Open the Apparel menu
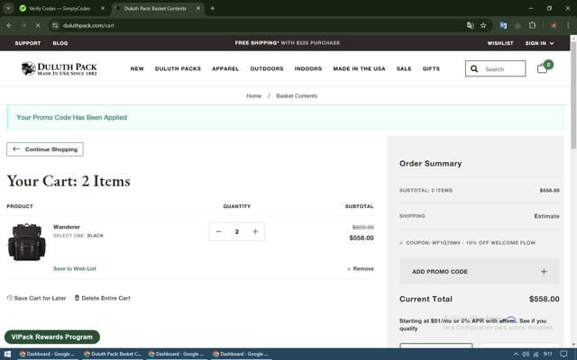This screenshot has width=577, height=360. (x=225, y=68)
